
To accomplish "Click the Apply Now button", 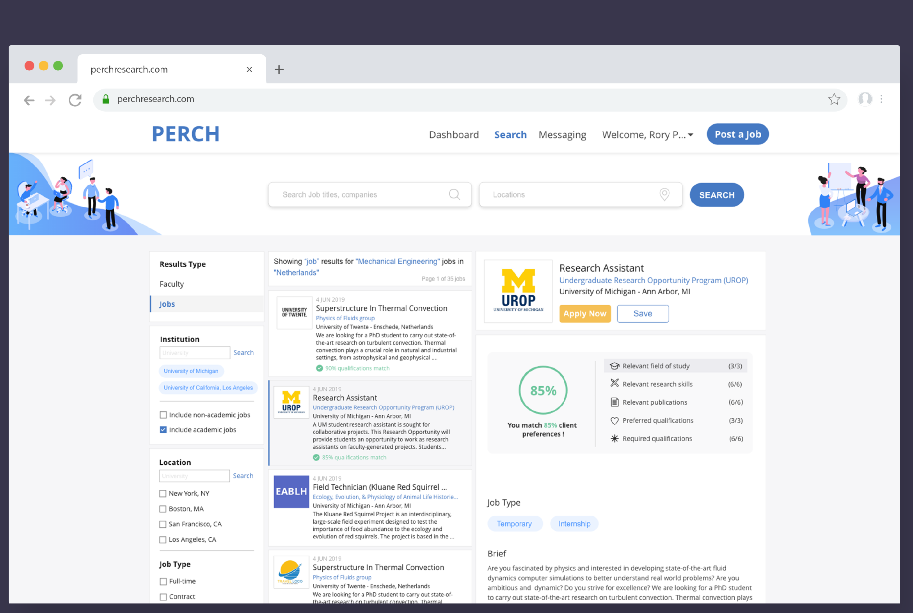I will tap(585, 314).
